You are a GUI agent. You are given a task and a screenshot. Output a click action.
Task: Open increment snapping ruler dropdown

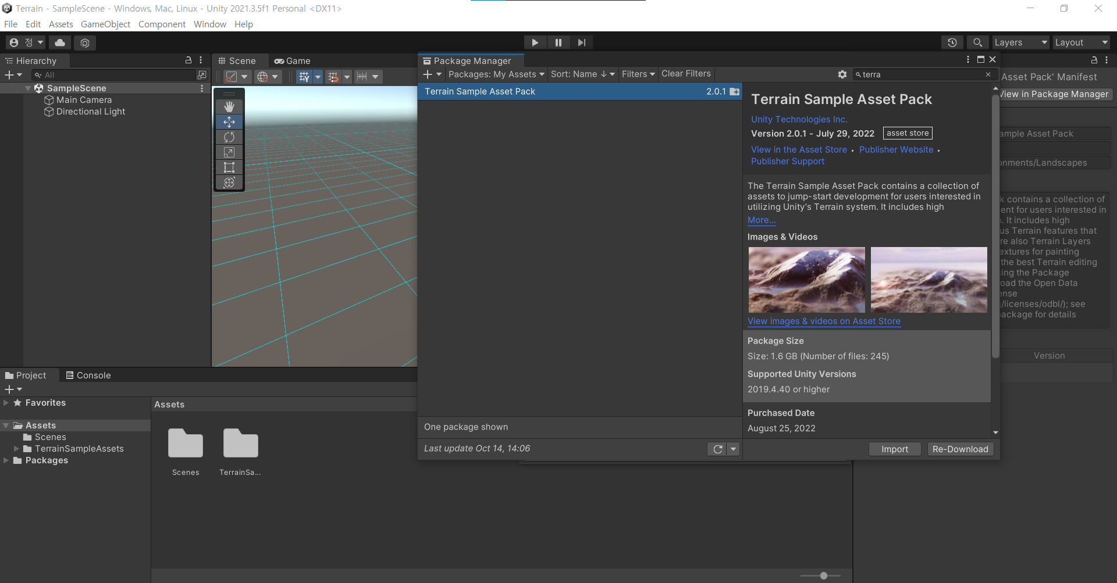[375, 77]
